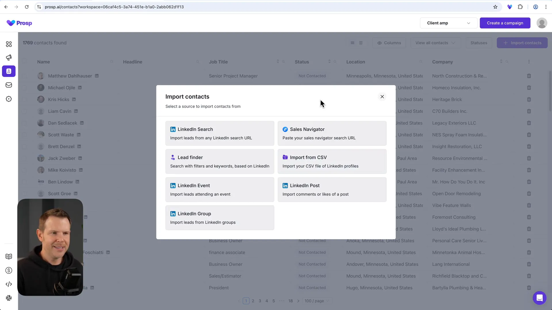
Task: Choose Lead finder import source
Action: [x=220, y=161]
